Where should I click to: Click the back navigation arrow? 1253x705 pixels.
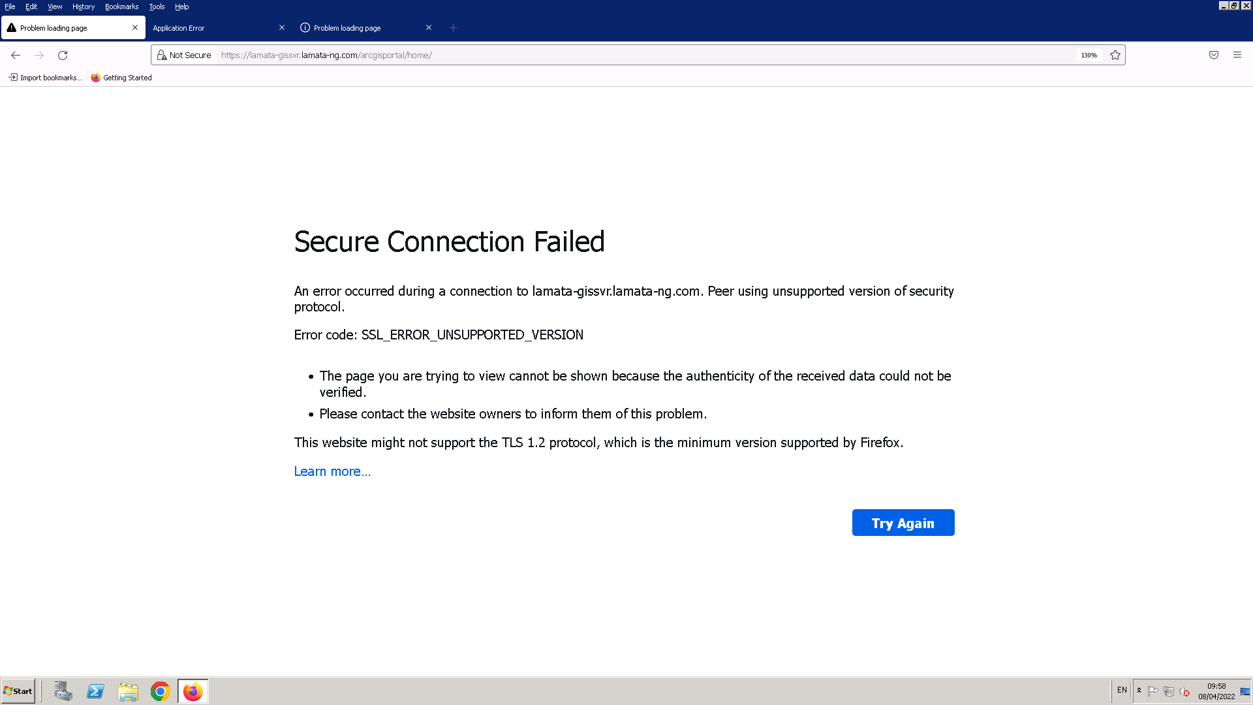pyautogui.click(x=16, y=55)
